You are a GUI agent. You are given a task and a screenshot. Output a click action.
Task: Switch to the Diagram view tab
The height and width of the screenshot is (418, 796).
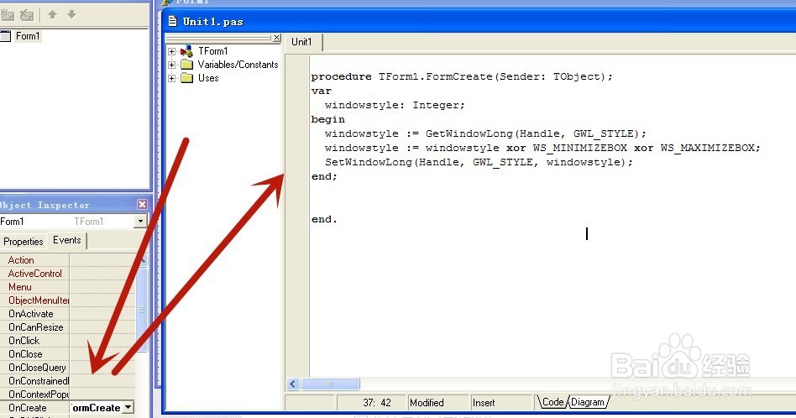coord(588,402)
